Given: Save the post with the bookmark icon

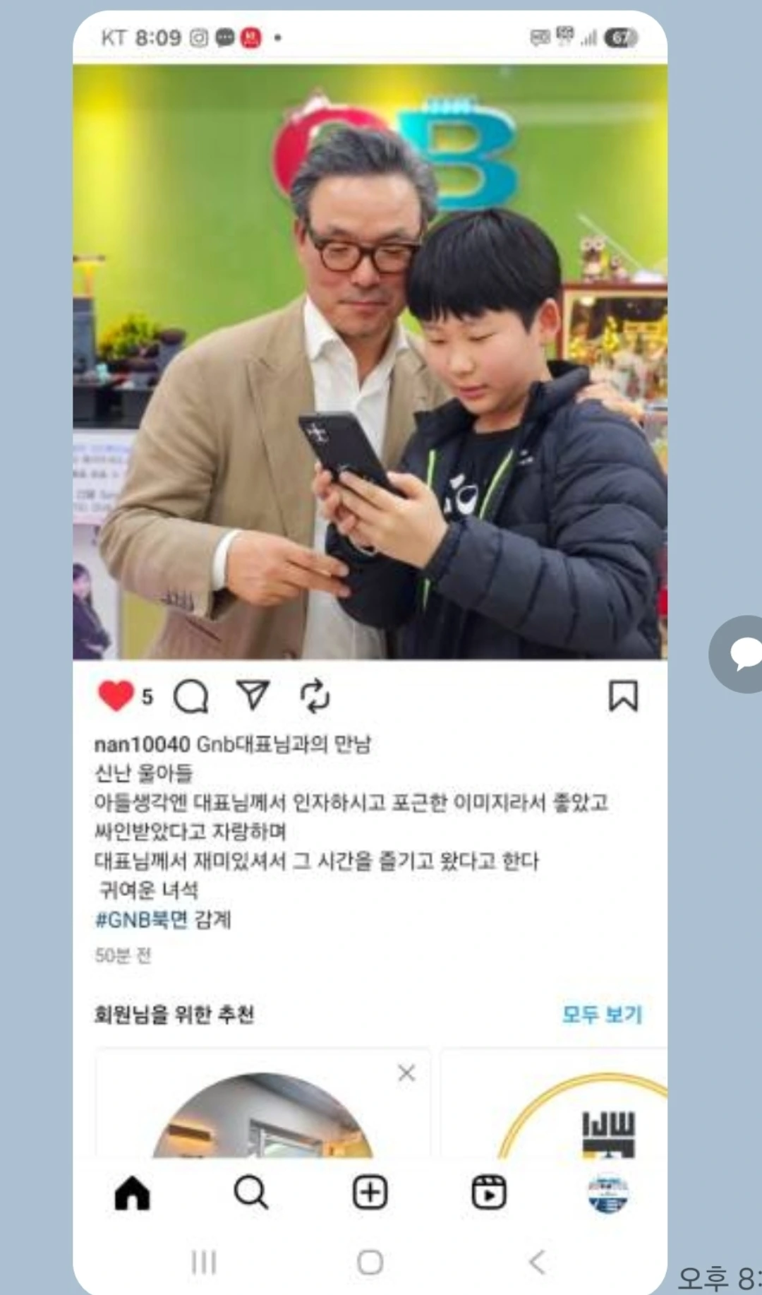Looking at the screenshot, I should click(623, 696).
